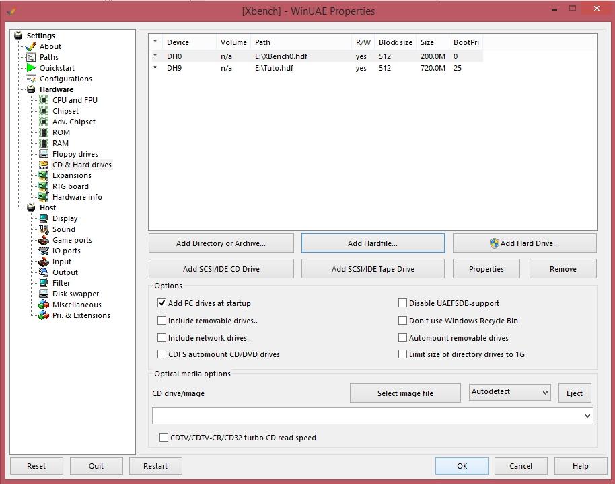Click Select image file button
The width and height of the screenshot is (615, 484).
405,393
